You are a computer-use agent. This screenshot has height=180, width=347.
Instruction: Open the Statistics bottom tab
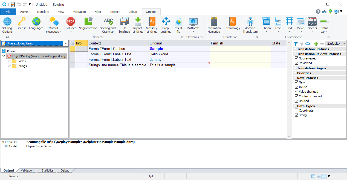click(x=48, y=170)
